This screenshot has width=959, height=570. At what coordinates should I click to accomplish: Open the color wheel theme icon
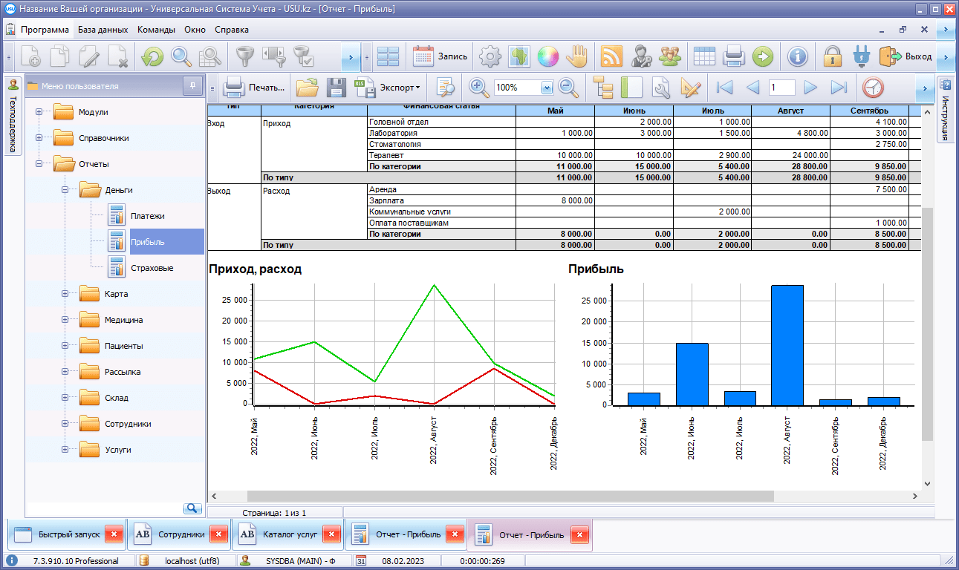547,56
